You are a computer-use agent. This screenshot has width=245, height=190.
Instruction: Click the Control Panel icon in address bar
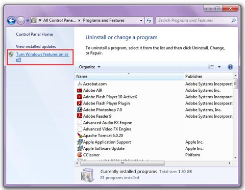34,20
